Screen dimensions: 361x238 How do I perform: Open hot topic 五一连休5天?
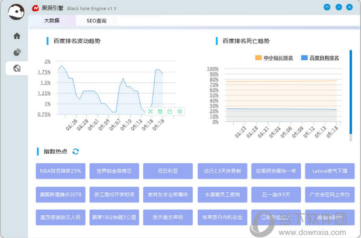[276, 195]
